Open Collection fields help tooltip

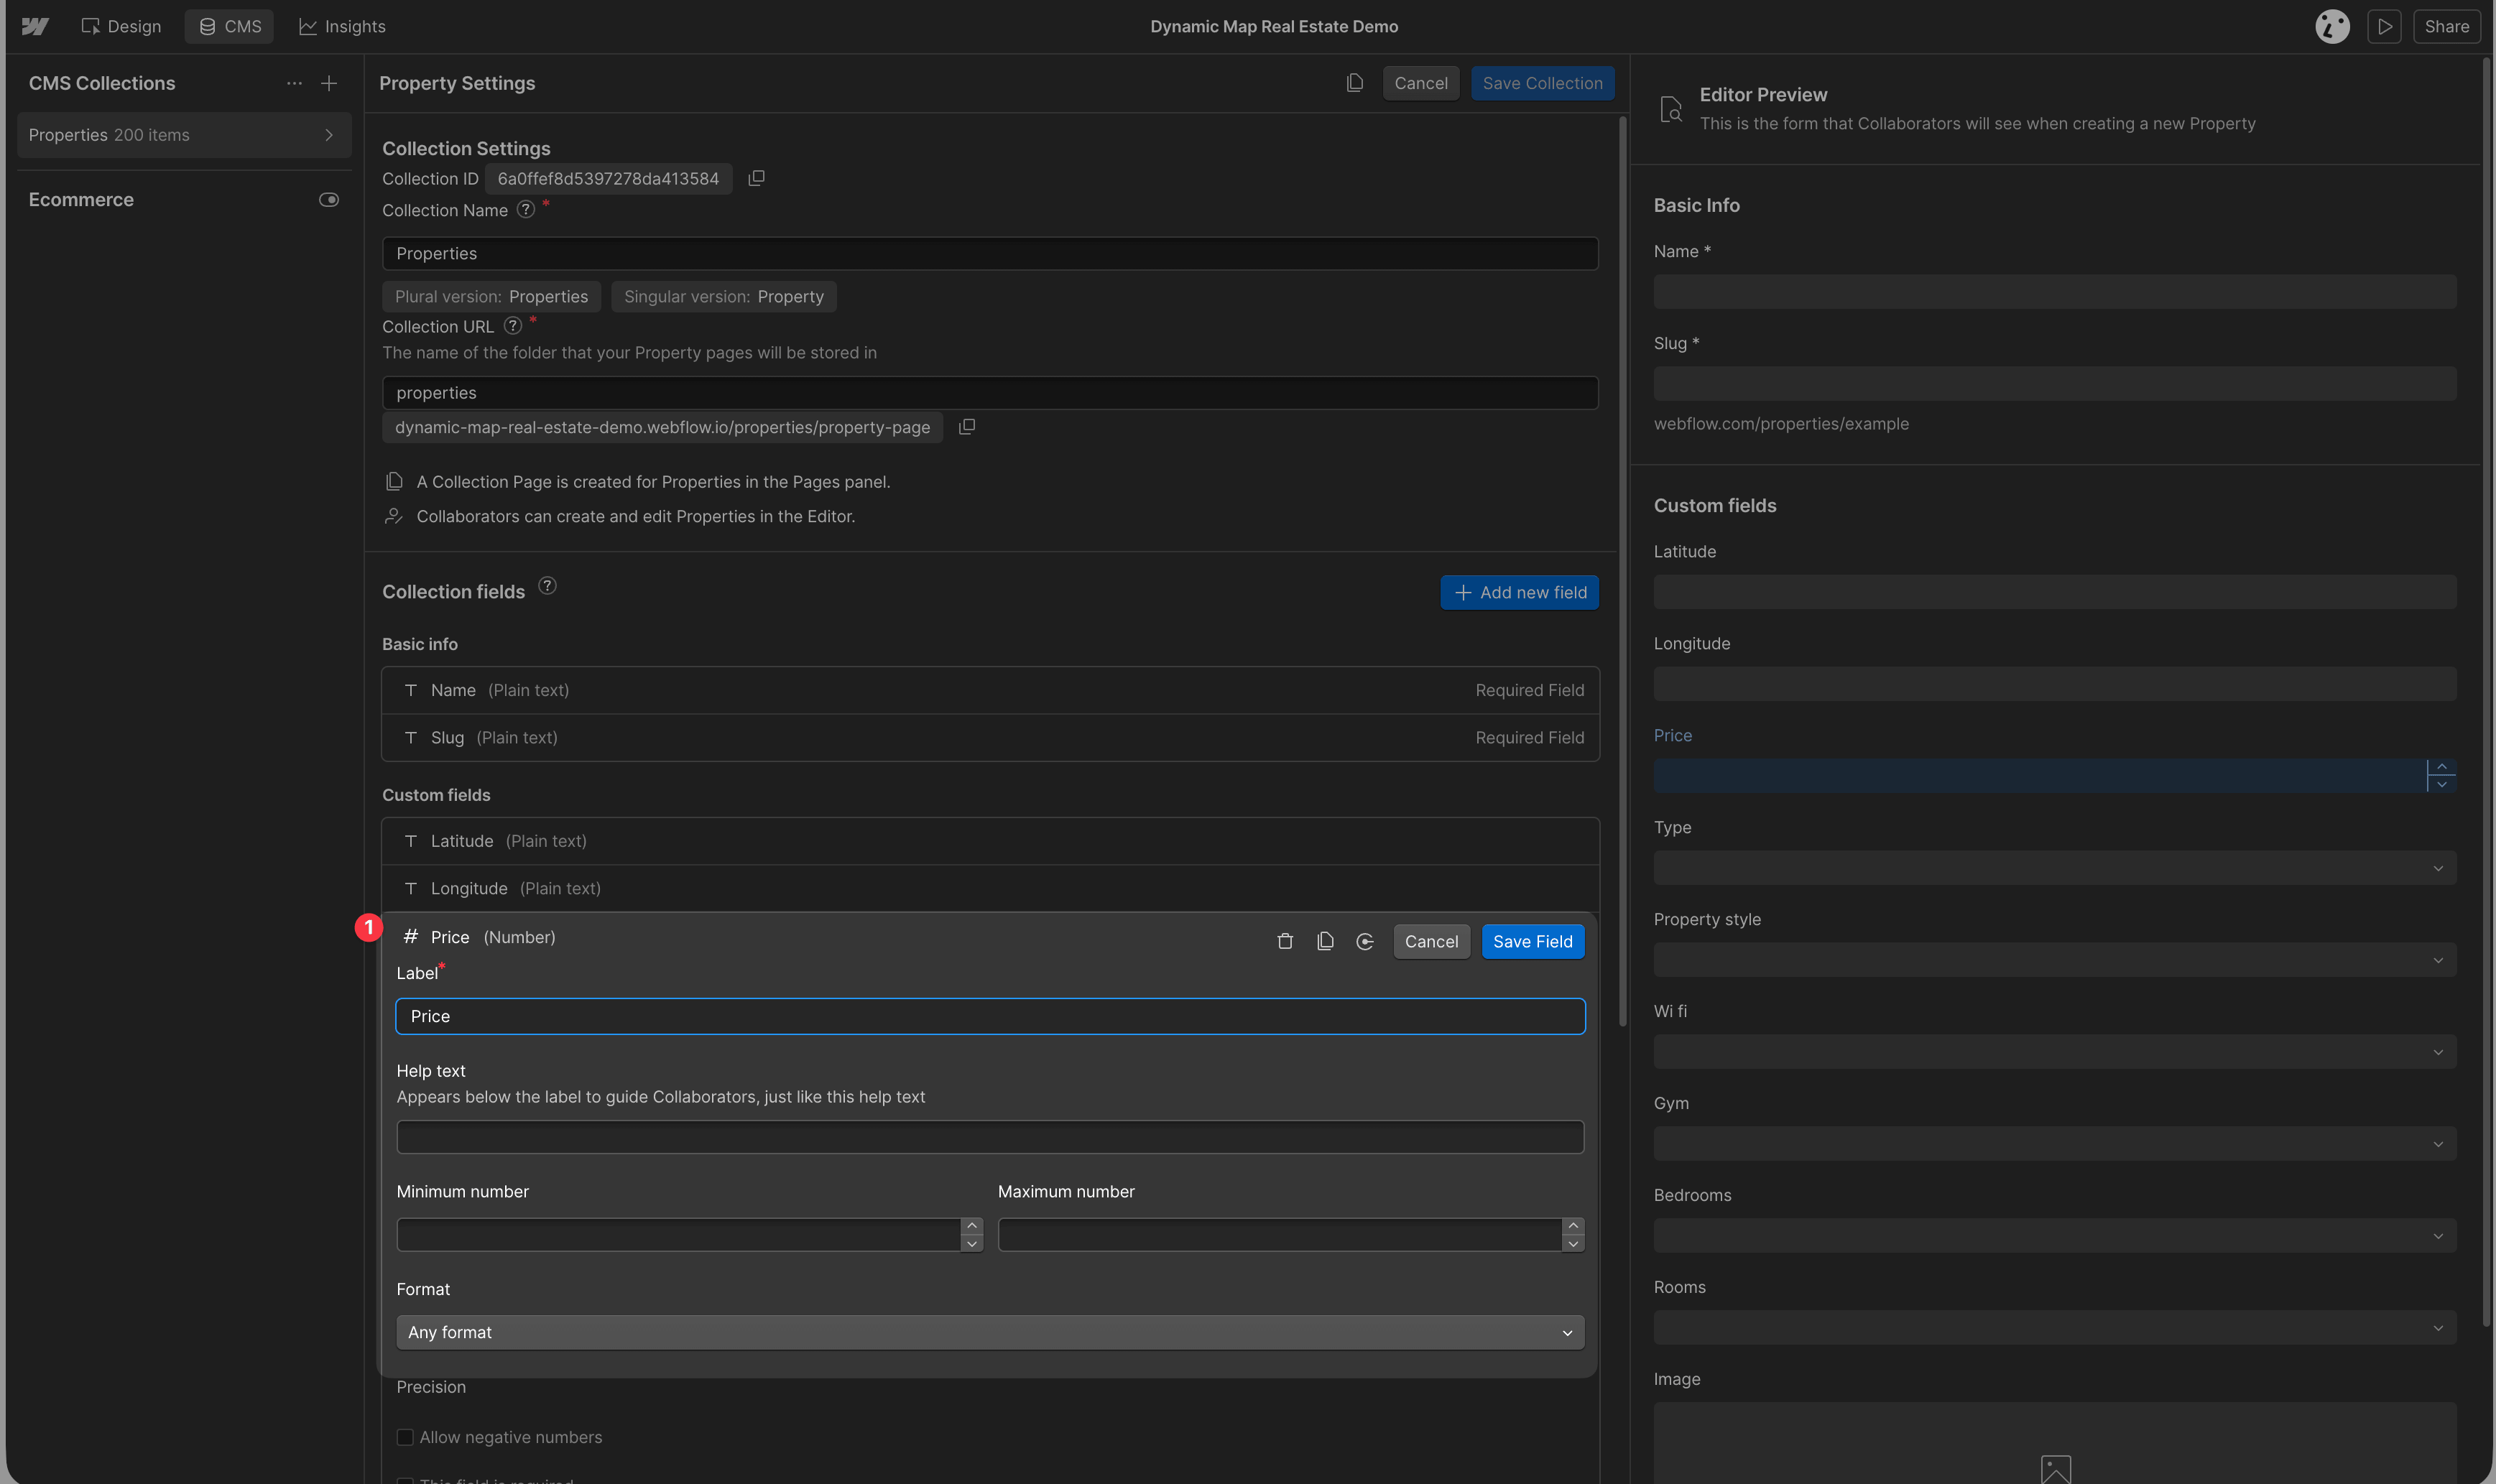pos(547,586)
